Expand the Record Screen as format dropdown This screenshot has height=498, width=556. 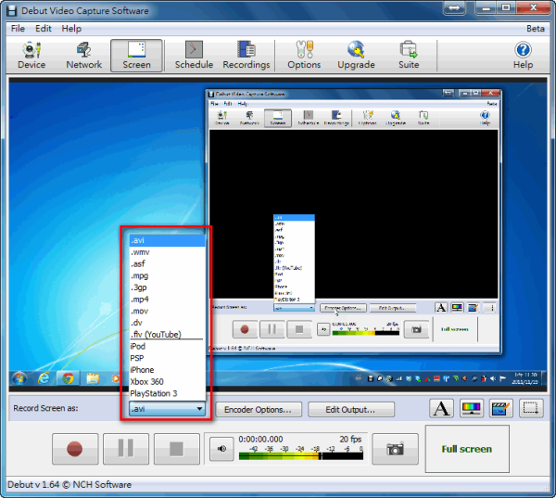tap(167, 409)
